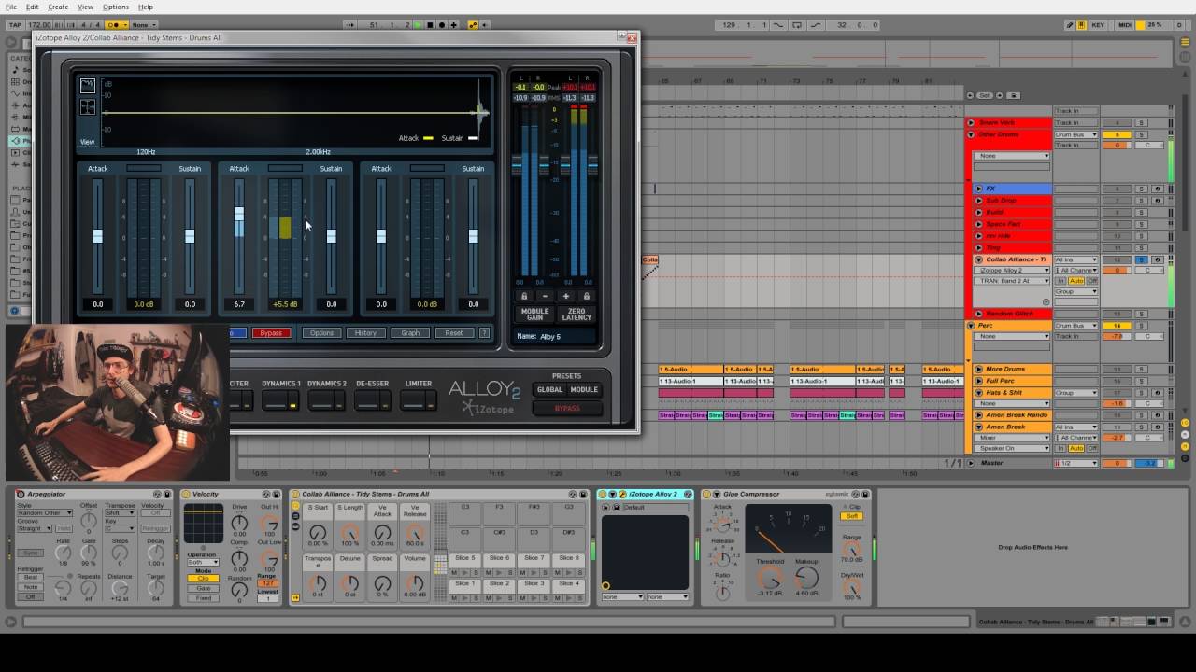Click the middle band Attack slider handle
1196x672 pixels.
(239, 216)
